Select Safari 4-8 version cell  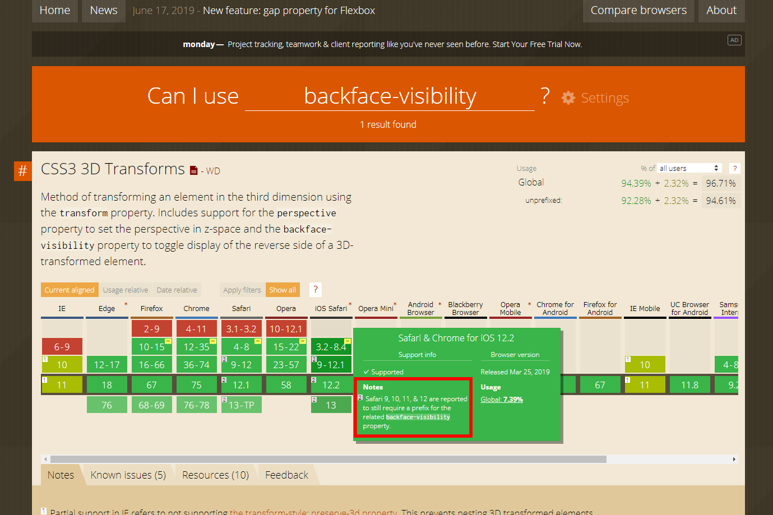click(x=242, y=347)
